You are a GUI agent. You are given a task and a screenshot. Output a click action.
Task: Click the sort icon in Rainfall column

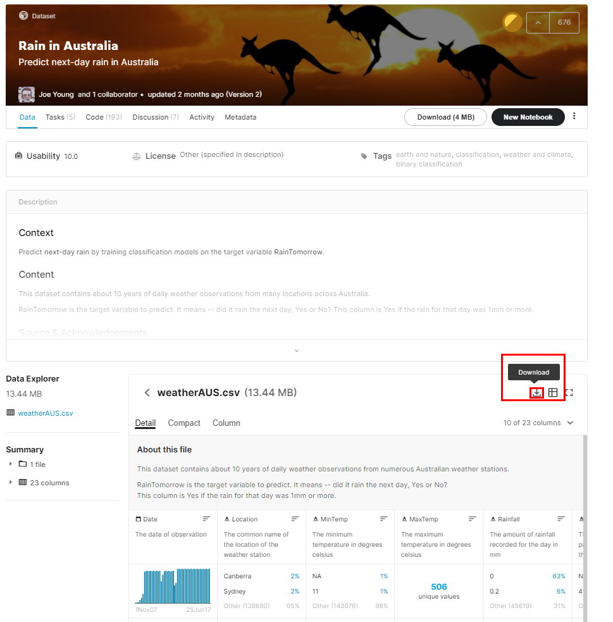[561, 519]
